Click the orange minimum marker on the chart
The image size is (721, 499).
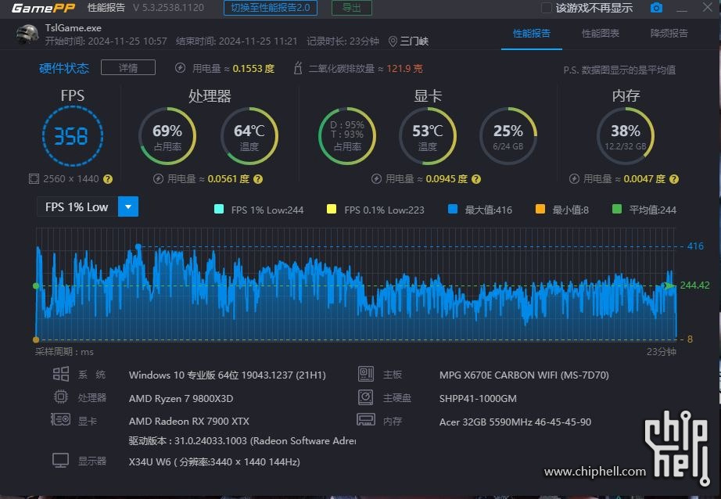click(x=36, y=340)
